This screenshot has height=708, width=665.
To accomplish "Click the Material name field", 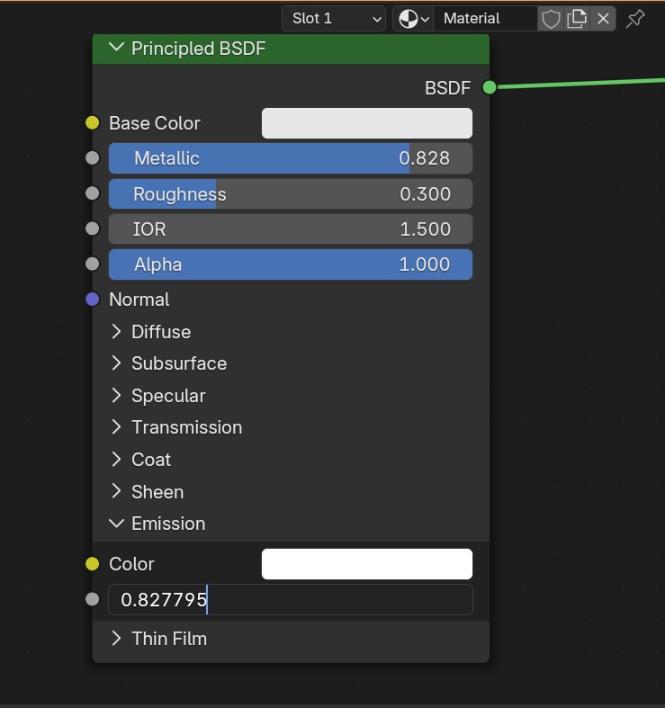I will 484,18.
